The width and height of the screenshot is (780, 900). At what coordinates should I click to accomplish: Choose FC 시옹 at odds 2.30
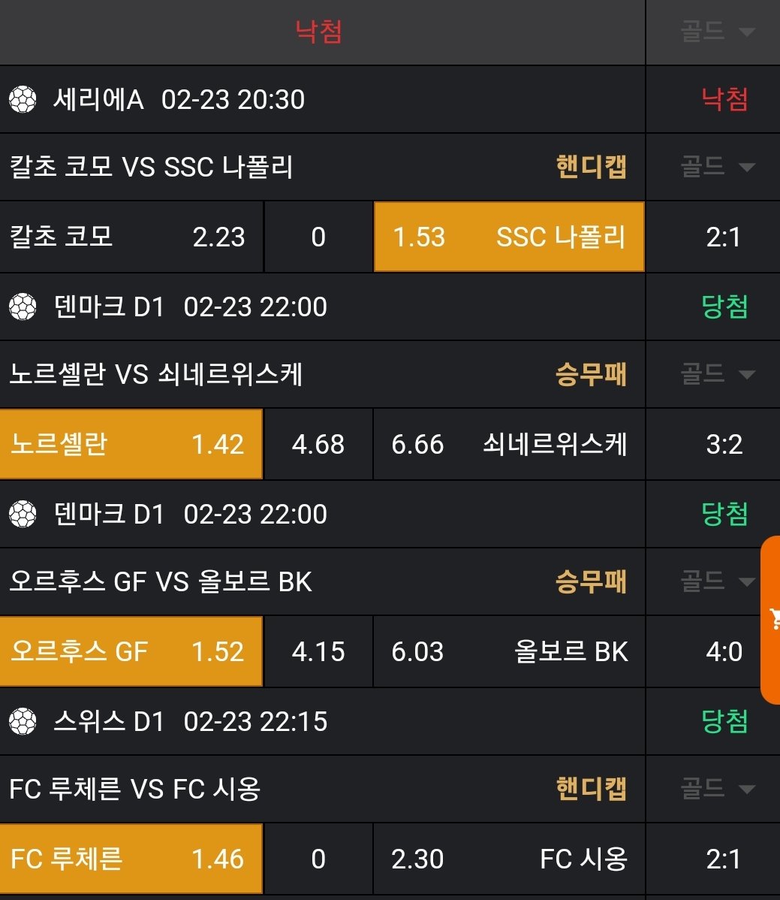tap(509, 859)
